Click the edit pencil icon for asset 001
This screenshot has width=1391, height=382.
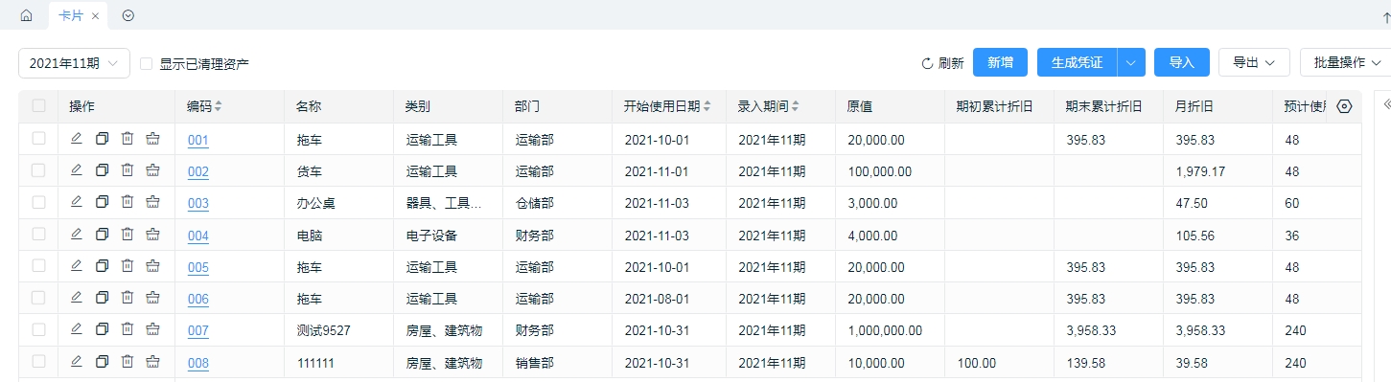[x=77, y=139]
